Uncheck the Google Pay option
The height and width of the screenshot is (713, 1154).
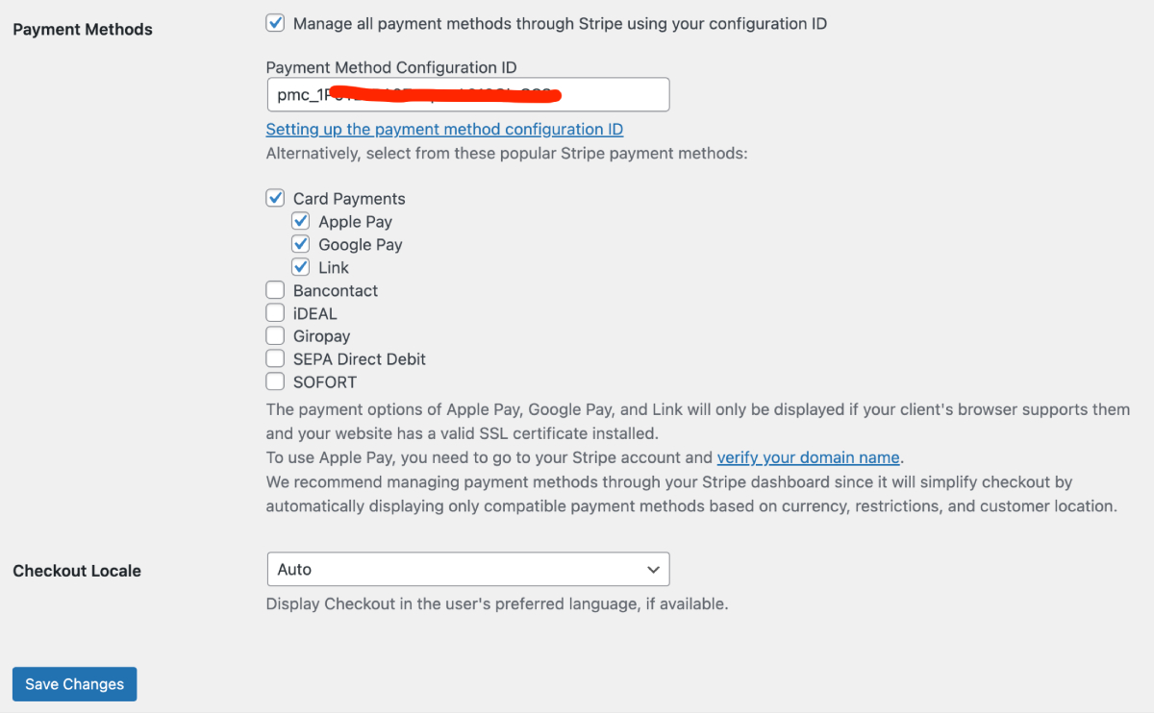[301, 244]
